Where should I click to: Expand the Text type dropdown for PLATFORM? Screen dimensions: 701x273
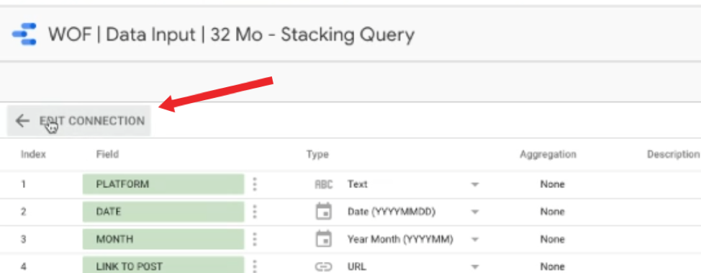click(x=475, y=184)
